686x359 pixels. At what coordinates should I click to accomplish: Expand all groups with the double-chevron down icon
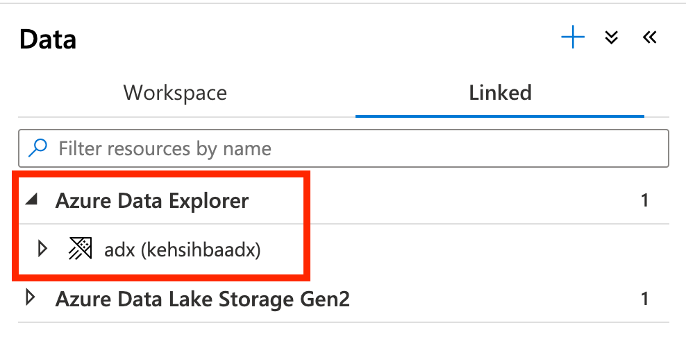(x=612, y=37)
